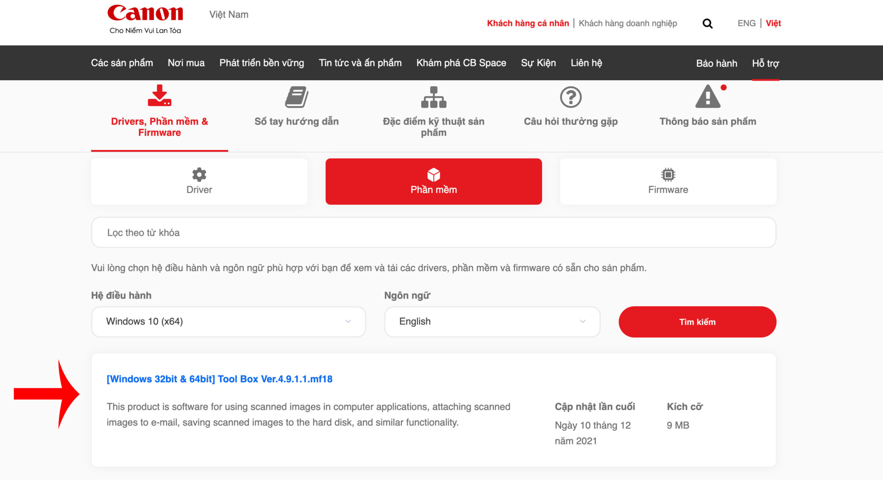
Task: Click the Phần mềm box icon
Action: 434,175
